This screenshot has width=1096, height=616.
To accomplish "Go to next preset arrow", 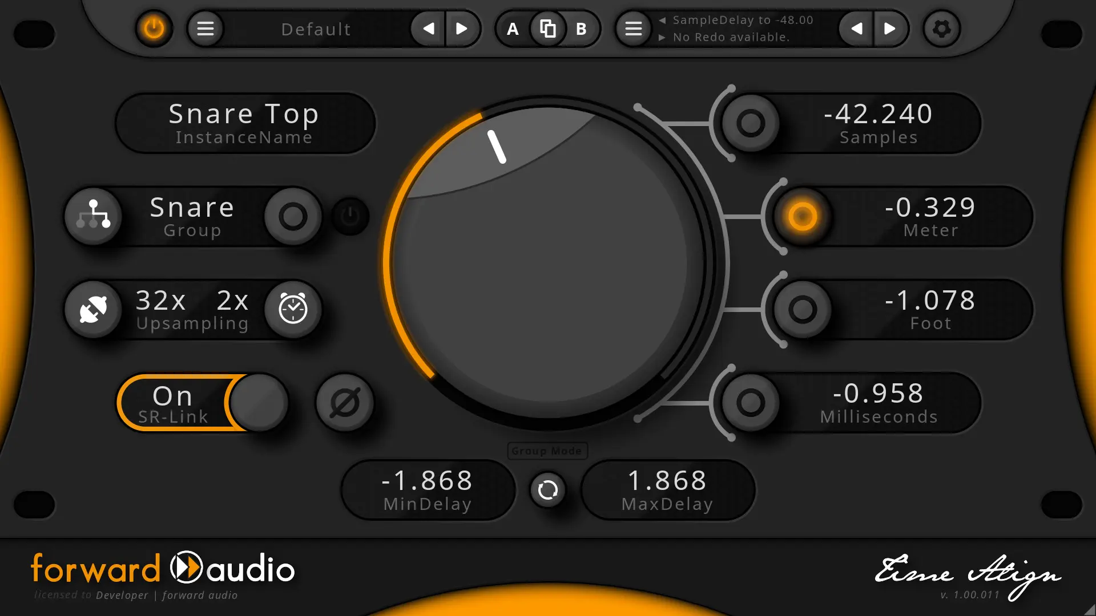I will pyautogui.click(x=462, y=29).
